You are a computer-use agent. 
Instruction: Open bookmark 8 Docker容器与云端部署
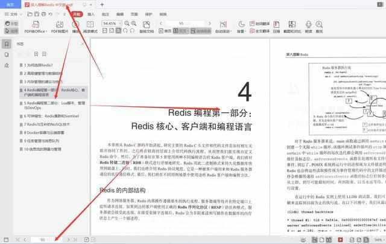42,133
